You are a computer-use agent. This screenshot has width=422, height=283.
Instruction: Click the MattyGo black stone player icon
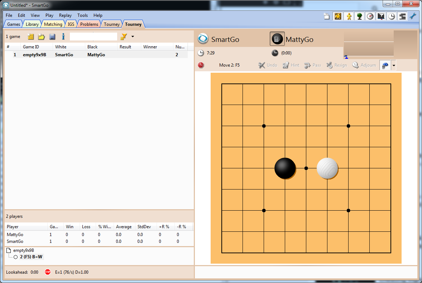(277, 39)
